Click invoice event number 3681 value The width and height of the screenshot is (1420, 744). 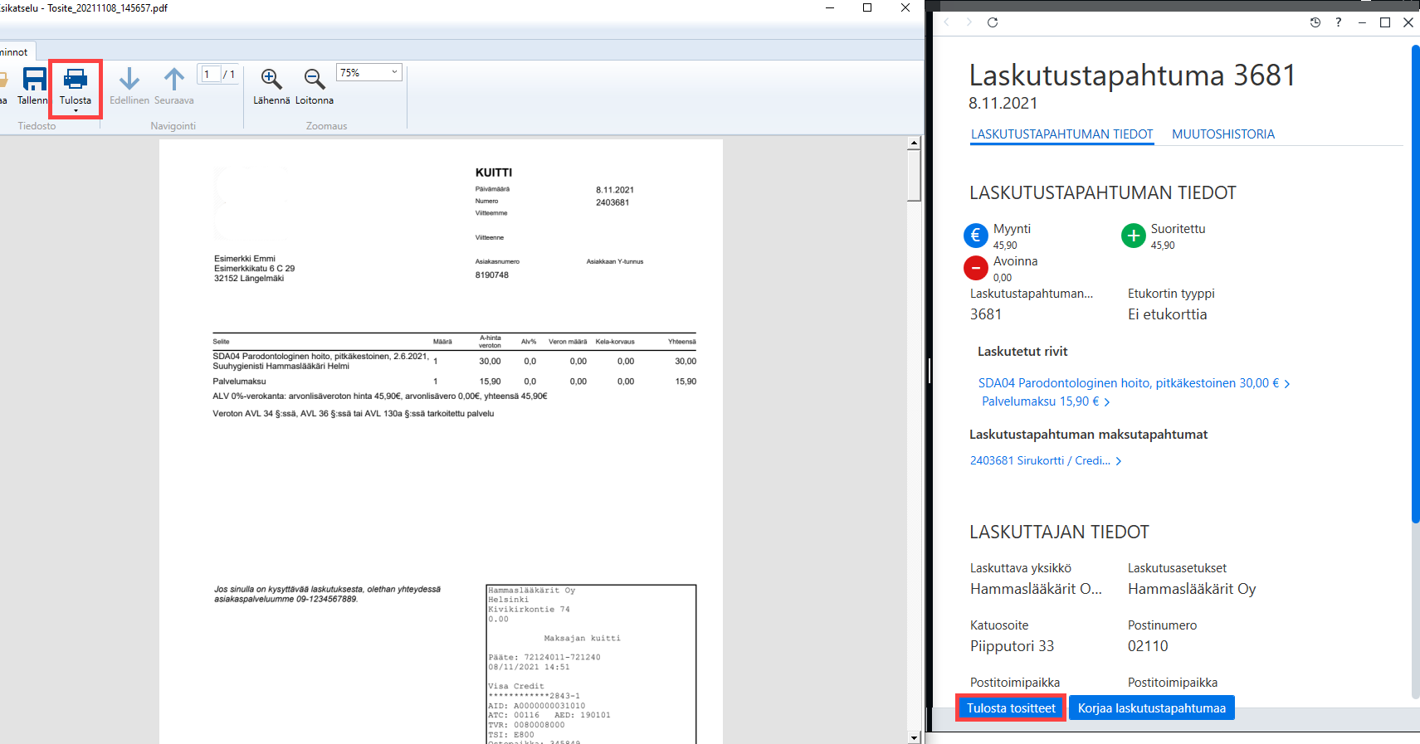[x=986, y=314]
